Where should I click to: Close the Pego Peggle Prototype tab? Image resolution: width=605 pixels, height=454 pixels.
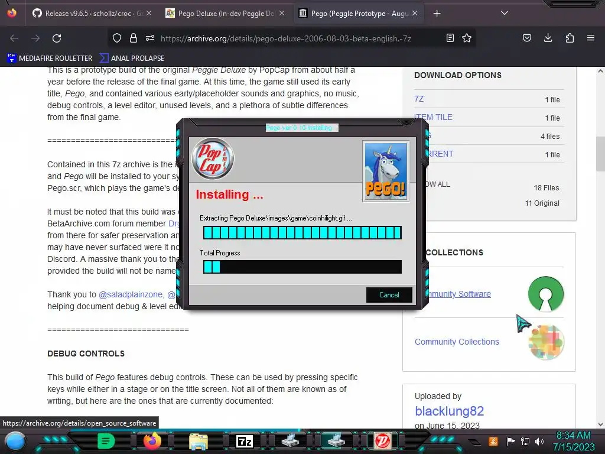coord(415,13)
